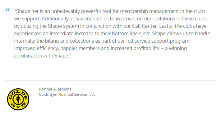Image resolution: width=221 pixels, height=114 pixels.
Task: Click the blue opening quotation mark icon
Action: [x=8, y=10]
